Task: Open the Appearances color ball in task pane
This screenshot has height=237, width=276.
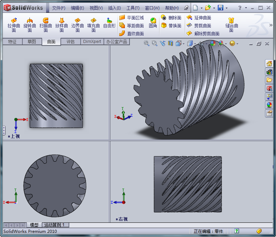Action: coord(269,105)
